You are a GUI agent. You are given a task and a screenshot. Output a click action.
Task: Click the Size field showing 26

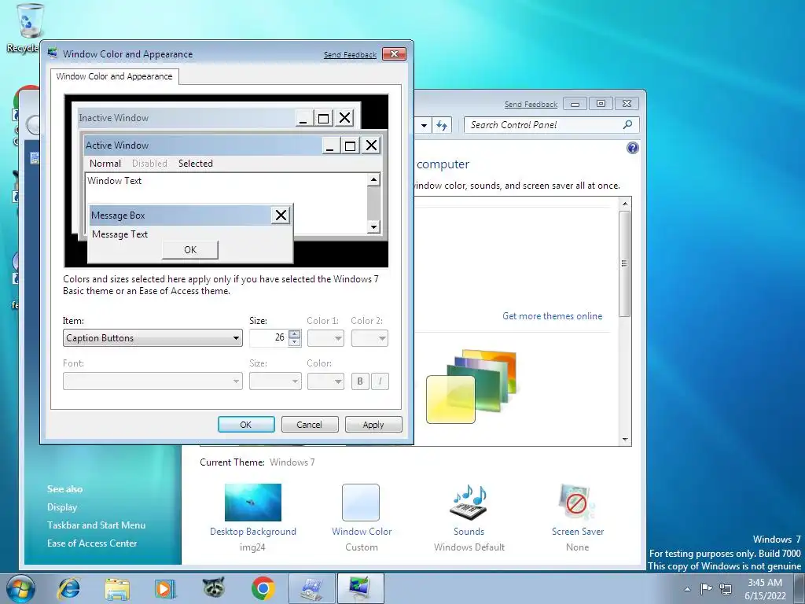pos(269,337)
